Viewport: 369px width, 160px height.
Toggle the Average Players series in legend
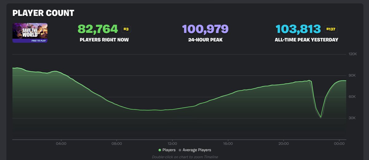pyautogui.click(x=195, y=150)
